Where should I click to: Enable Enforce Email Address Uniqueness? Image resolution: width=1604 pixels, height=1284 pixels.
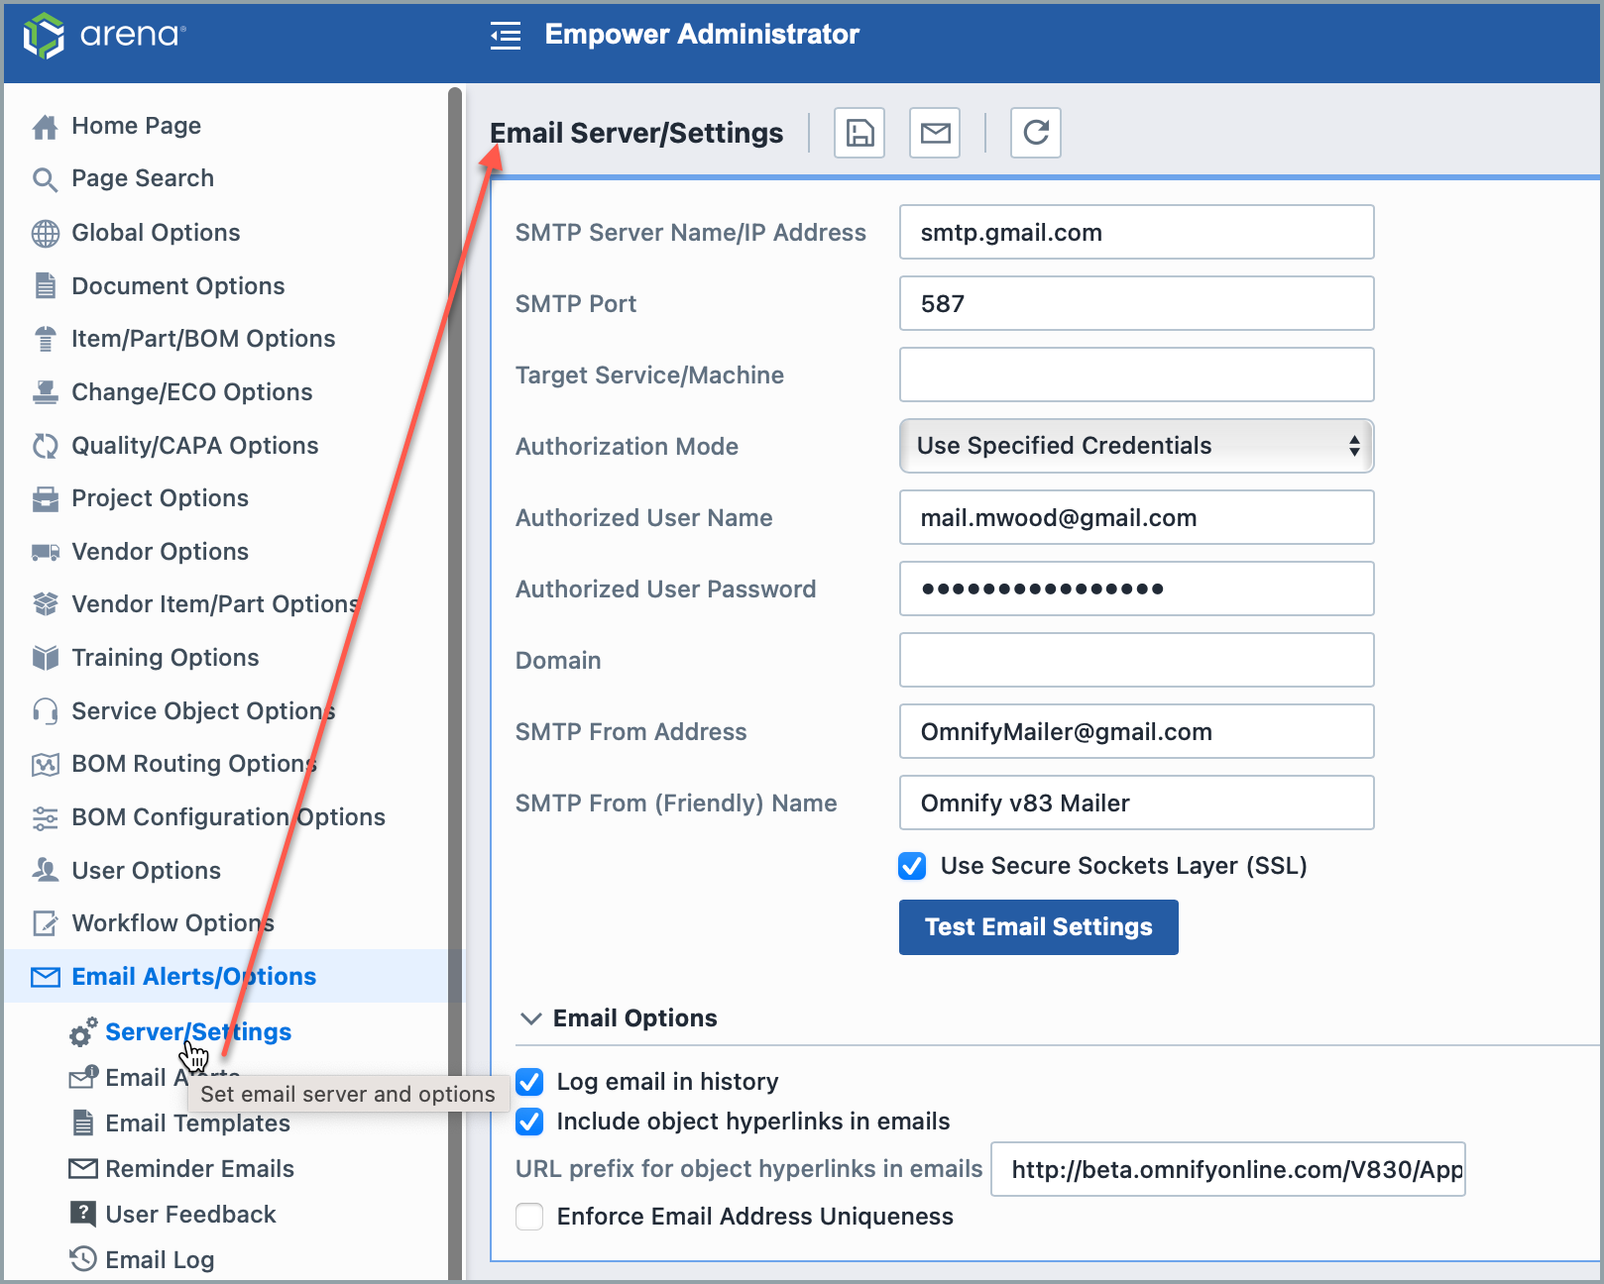529,1217
